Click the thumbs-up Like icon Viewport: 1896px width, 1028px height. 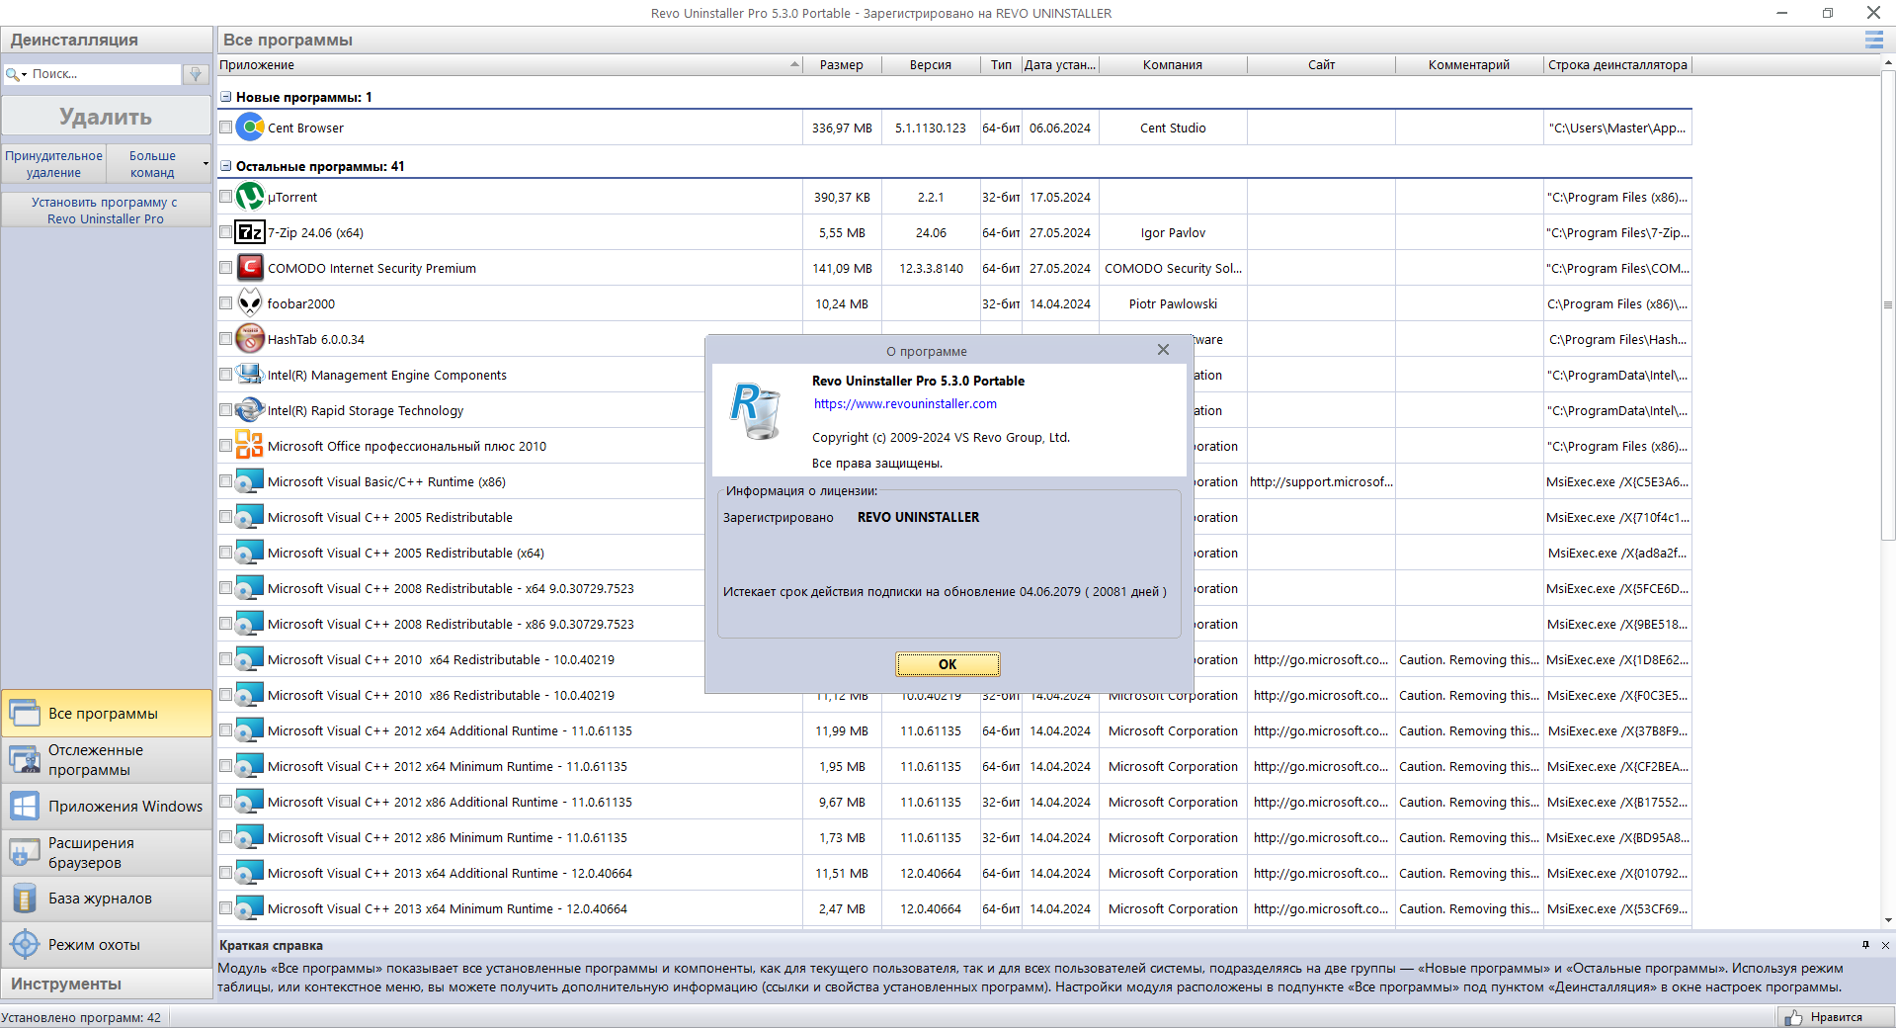tap(1793, 1017)
